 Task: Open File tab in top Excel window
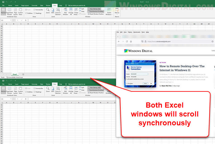coord(3,6)
